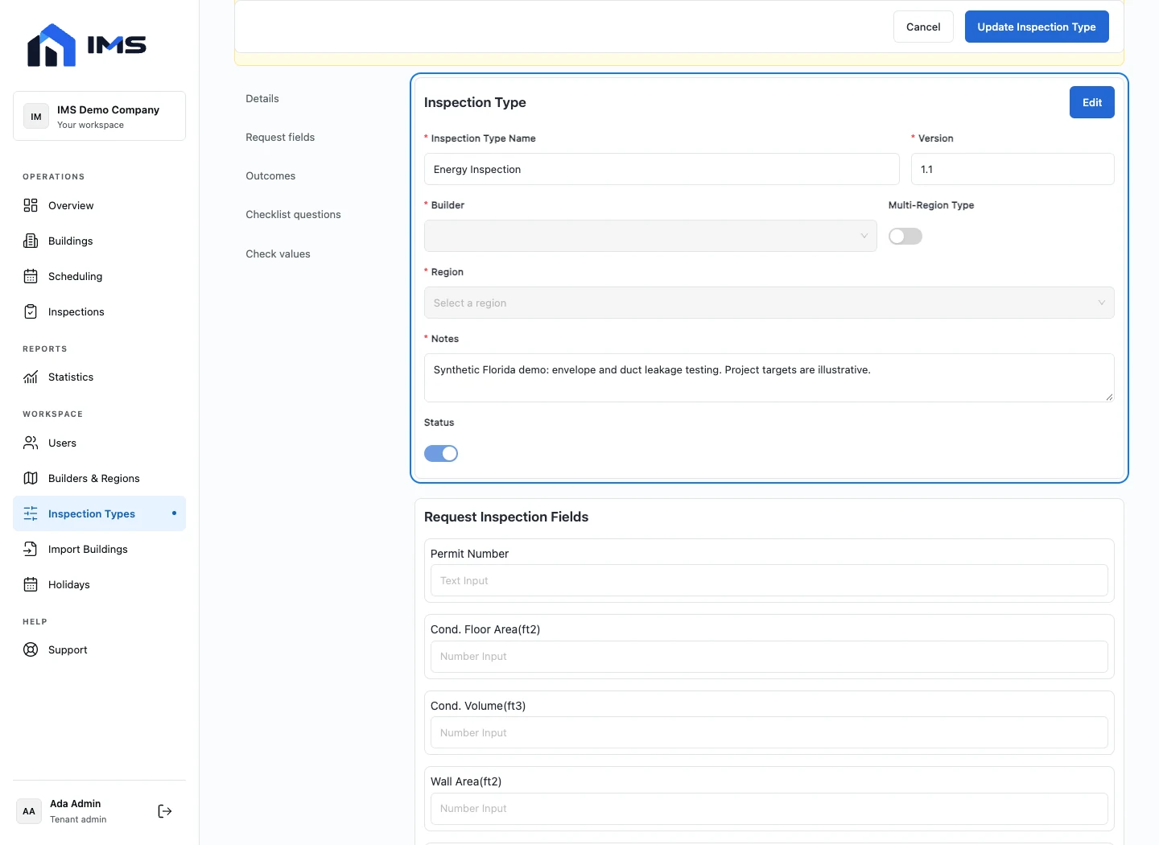This screenshot has height=845, width=1159.
Task: Open Builders & Regions page
Action: coord(99,478)
